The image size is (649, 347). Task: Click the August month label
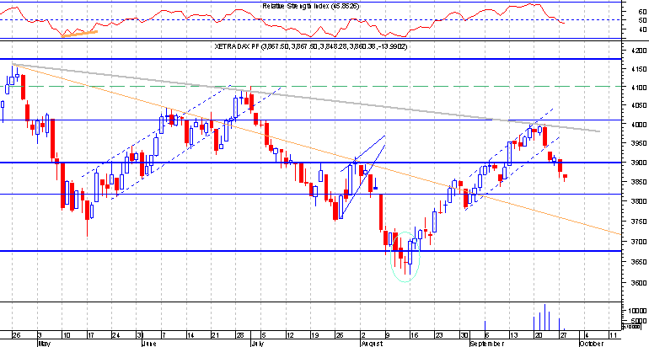pos(373,344)
